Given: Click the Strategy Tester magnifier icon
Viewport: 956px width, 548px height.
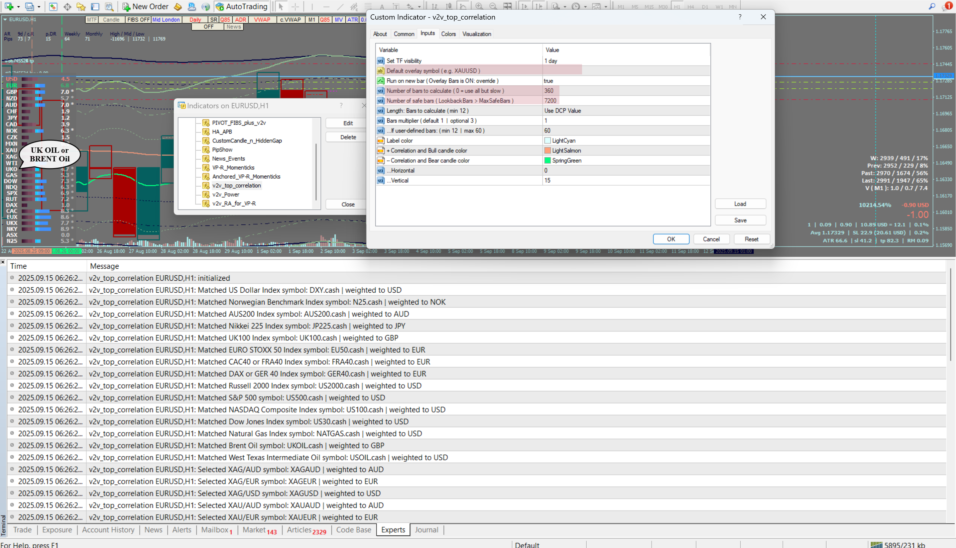Looking at the screenshot, I should (109, 6).
